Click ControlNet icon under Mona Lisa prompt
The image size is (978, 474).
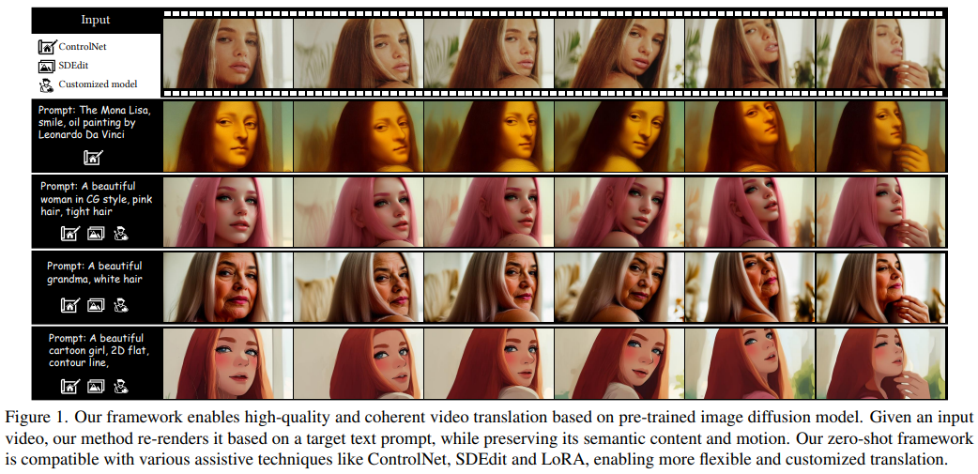pos(94,158)
